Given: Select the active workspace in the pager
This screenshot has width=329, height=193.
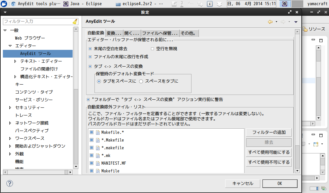Looking at the screenshot, I should coord(285,4).
